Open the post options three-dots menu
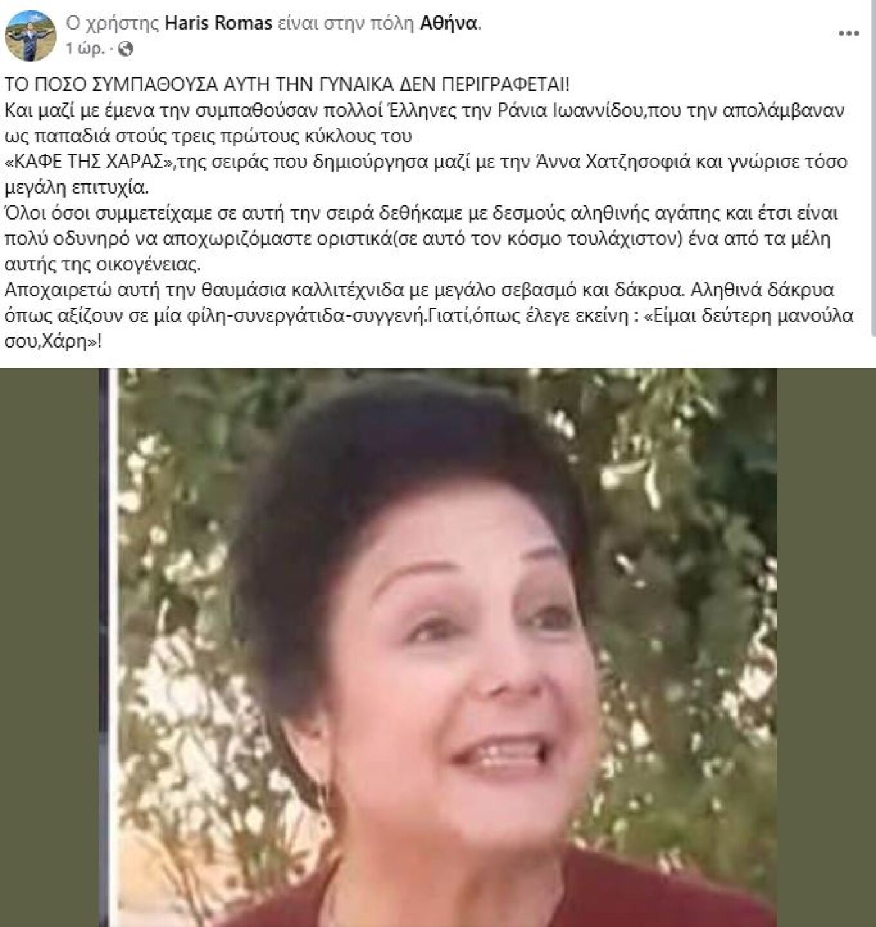This screenshot has width=876, height=927. 848,33
